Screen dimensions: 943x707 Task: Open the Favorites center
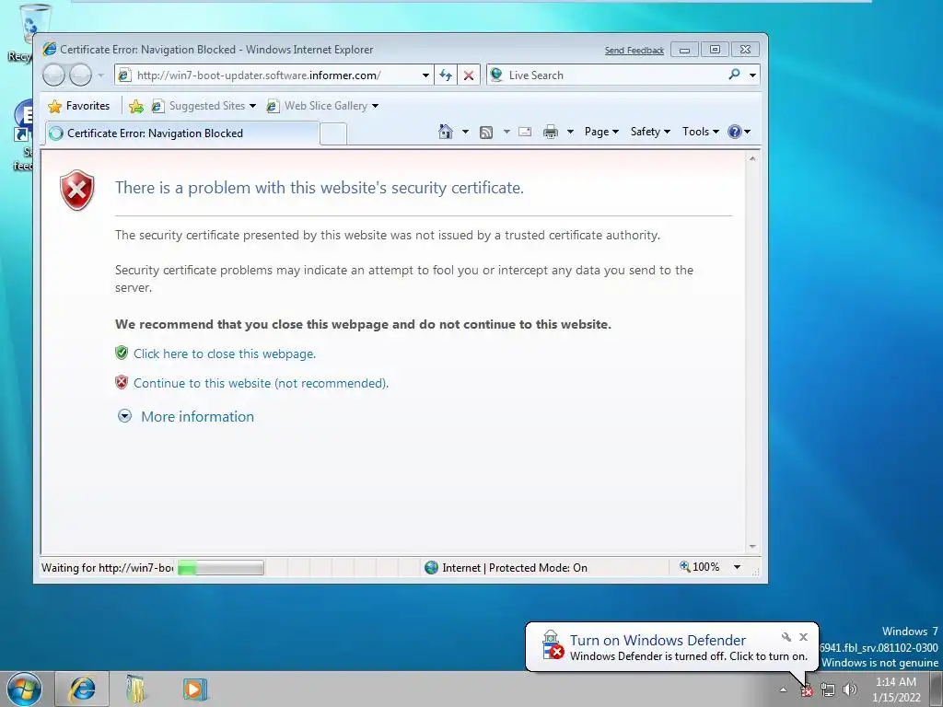coord(79,106)
